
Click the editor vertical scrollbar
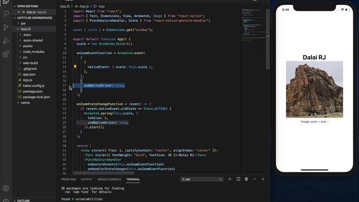click(268, 39)
